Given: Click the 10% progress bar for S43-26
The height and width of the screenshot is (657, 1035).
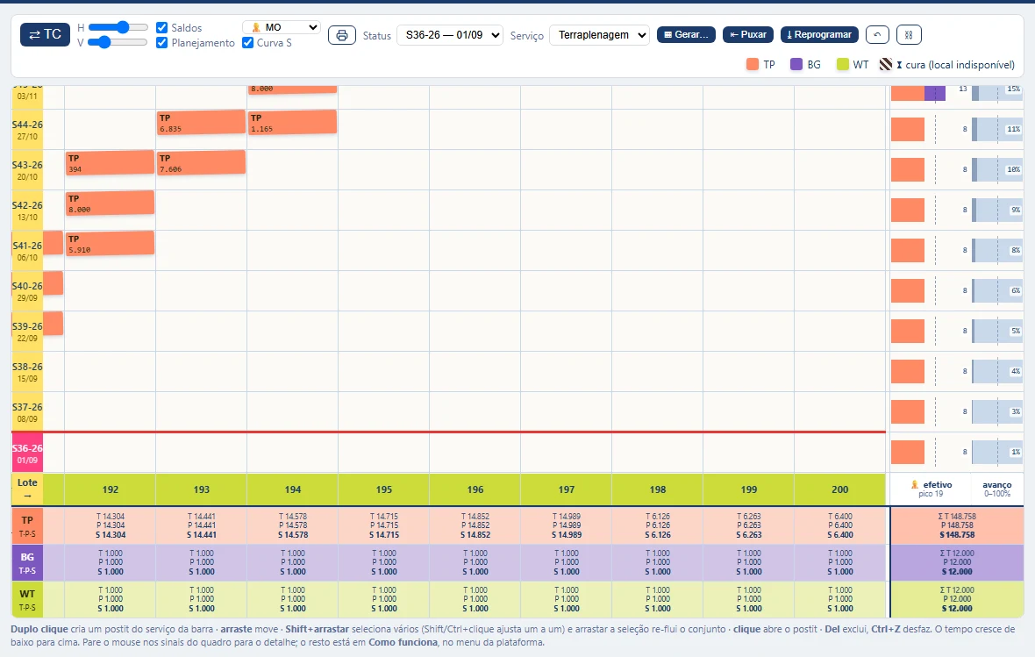Looking at the screenshot, I should [997, 169].
